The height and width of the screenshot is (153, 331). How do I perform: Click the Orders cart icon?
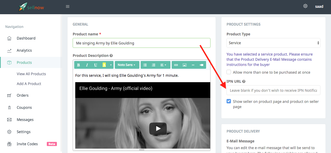coord(9,95)
